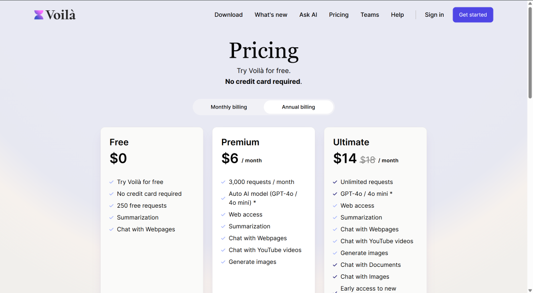Click the text "Chat with Images"
This screenshot has height=293, width=533.
tap(365, 277)
